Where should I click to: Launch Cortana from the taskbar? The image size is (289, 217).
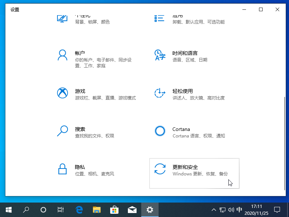point(43,209)
